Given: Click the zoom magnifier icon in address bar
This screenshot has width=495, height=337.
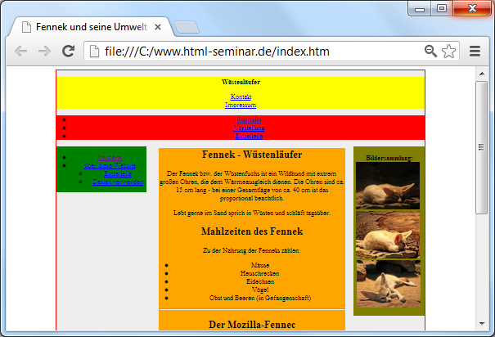Looking at the screenshot, I should pos(430,51).
